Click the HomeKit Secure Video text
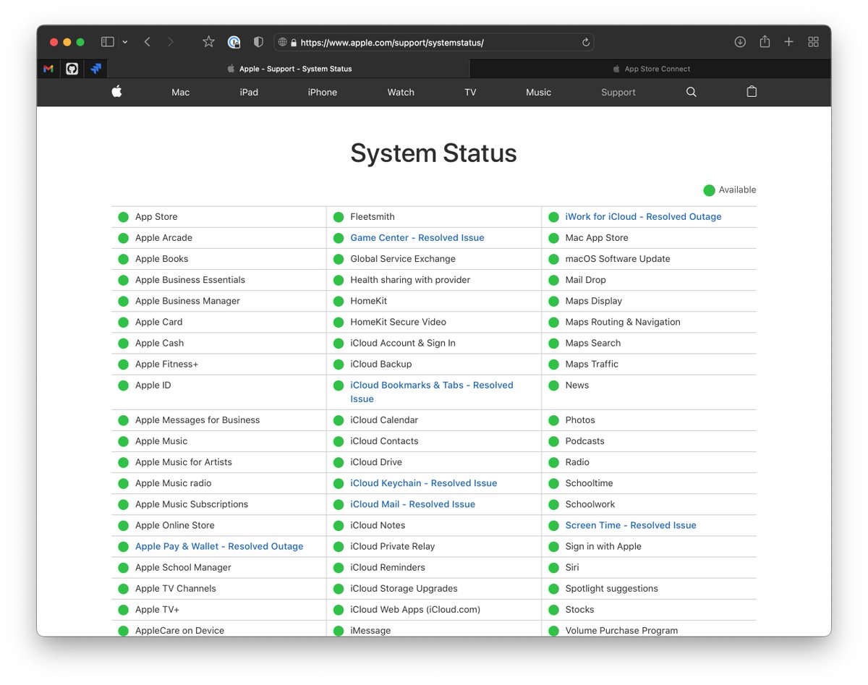 pos(399,322)
